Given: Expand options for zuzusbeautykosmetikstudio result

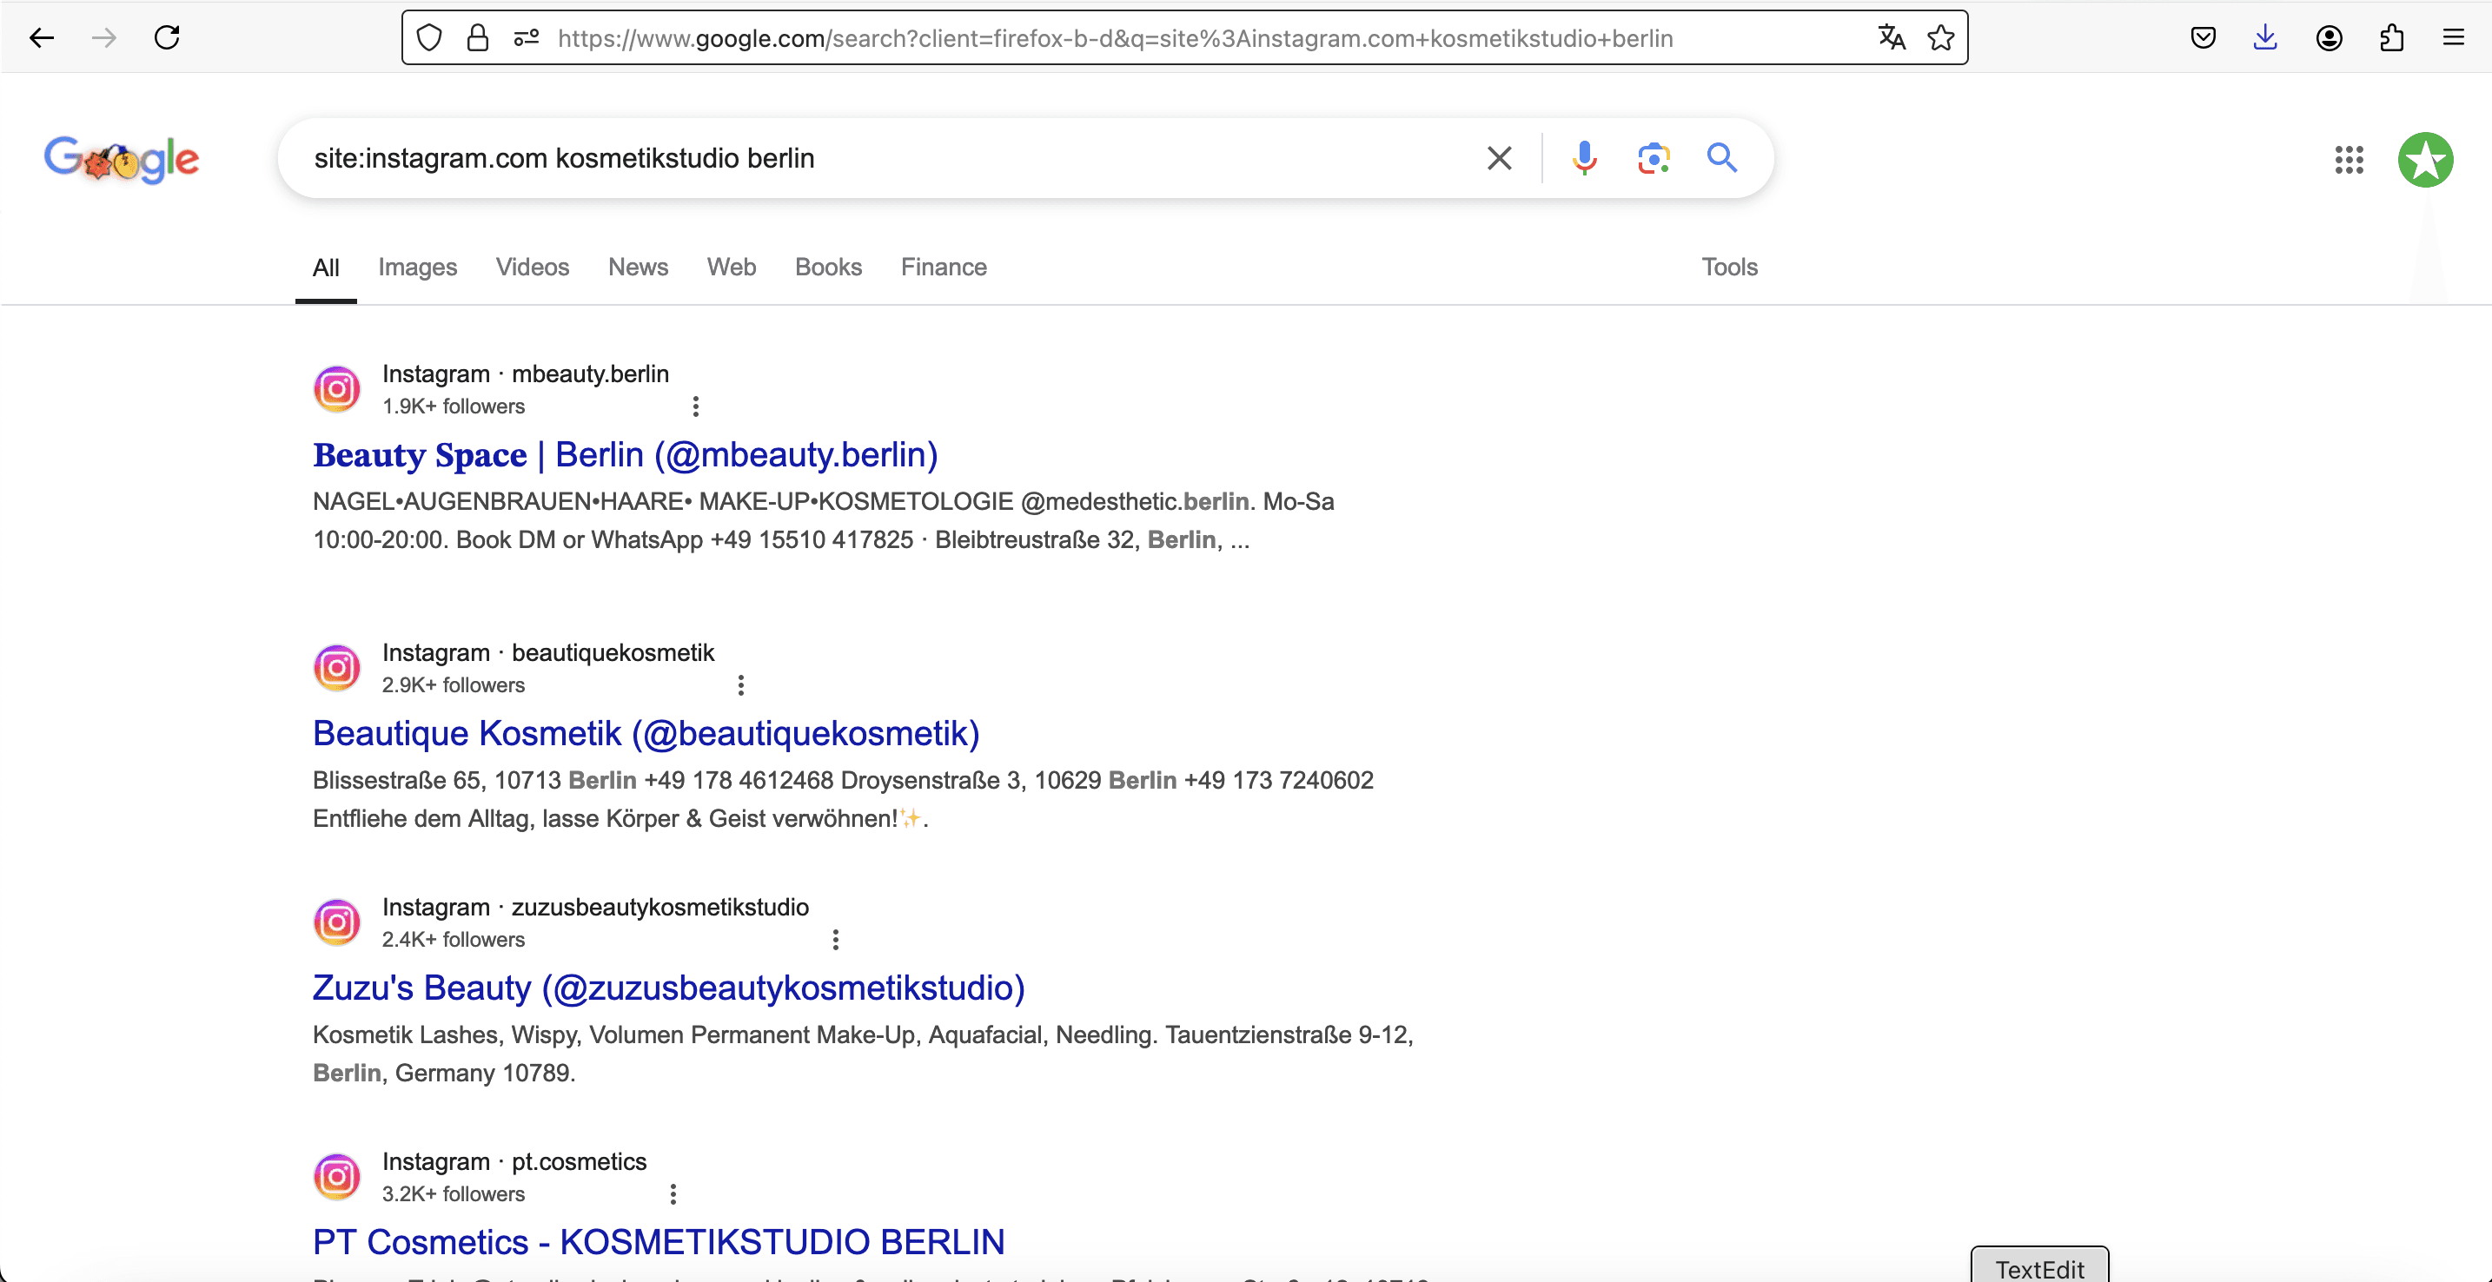Looking at the screenshot, I should coord(836,939).
